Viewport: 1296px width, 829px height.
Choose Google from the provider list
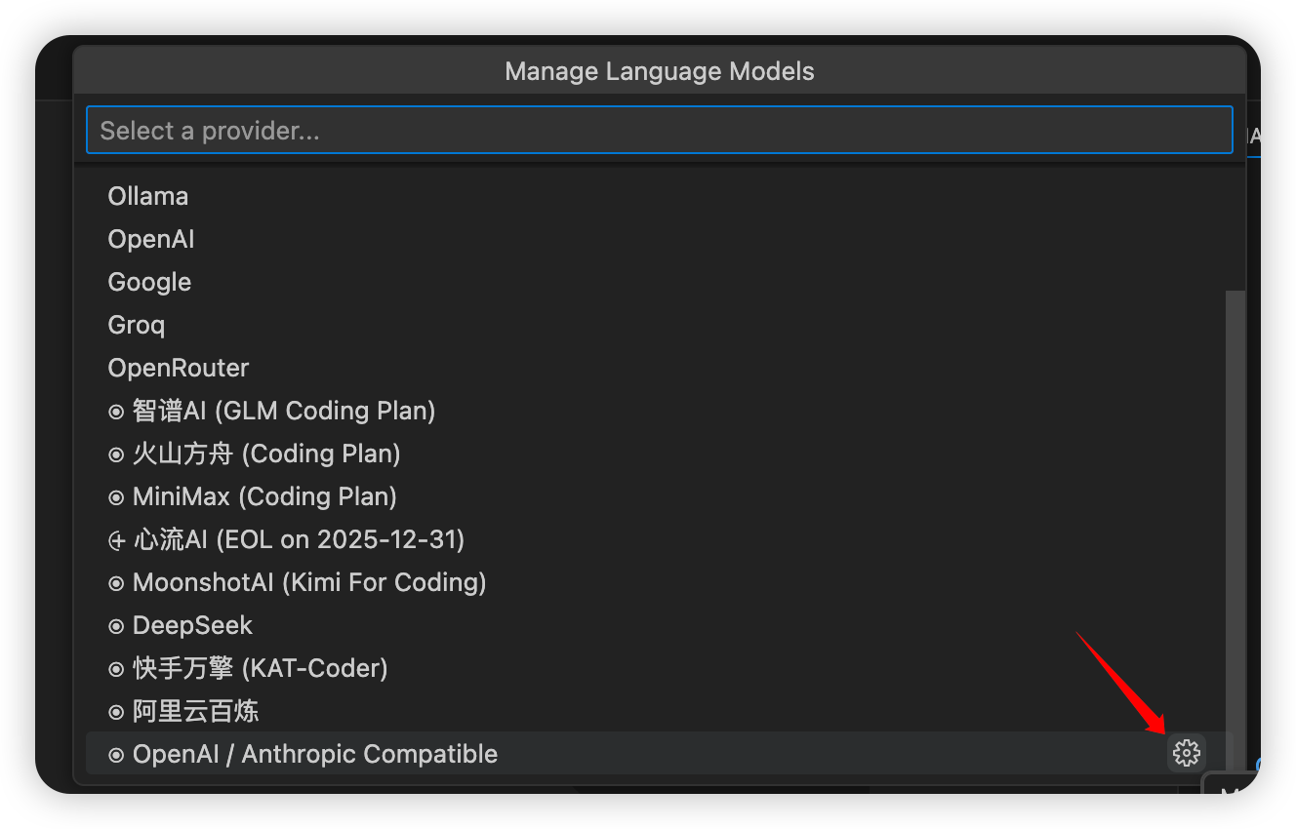(x=660, y=282)
